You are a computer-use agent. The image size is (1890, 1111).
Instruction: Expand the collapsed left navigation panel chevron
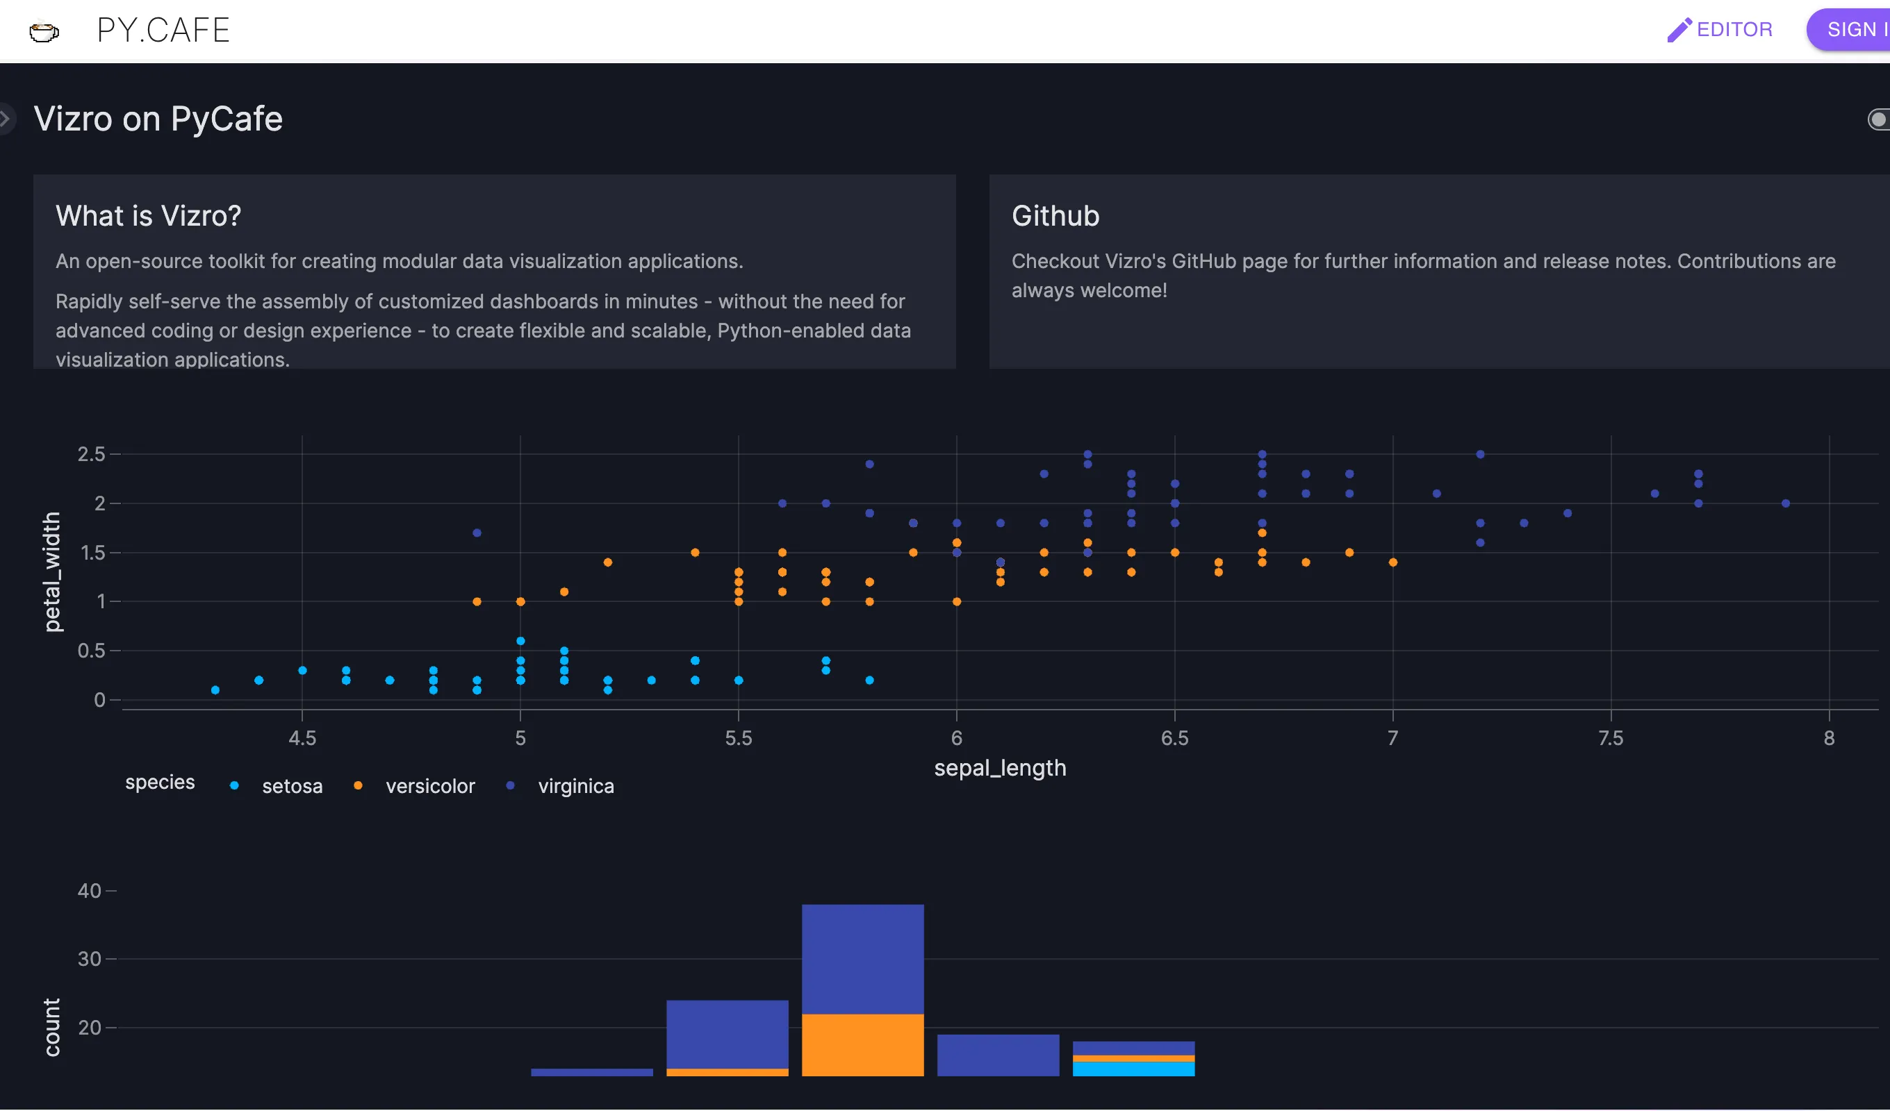click(x=6, y=119)
